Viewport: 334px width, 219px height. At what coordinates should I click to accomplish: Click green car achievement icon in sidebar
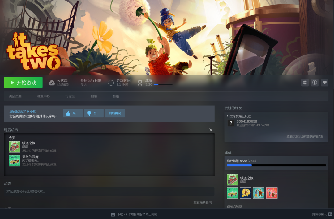tap(232, 193)
